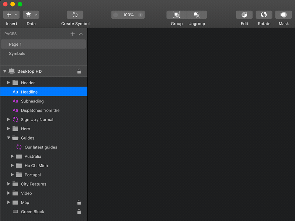Zoom out with the minus button
Image resolution: width=295 pixels, height=221 pixels.
[x=116, y=15]
